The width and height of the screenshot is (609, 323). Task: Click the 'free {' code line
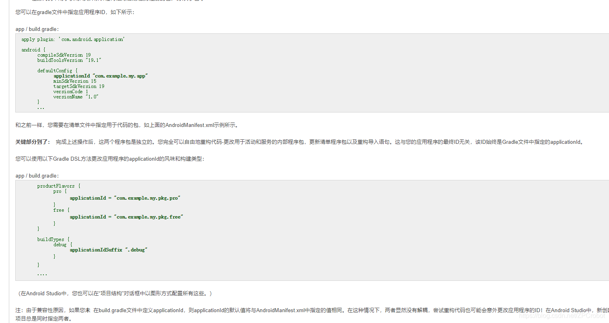coord(61,210)
